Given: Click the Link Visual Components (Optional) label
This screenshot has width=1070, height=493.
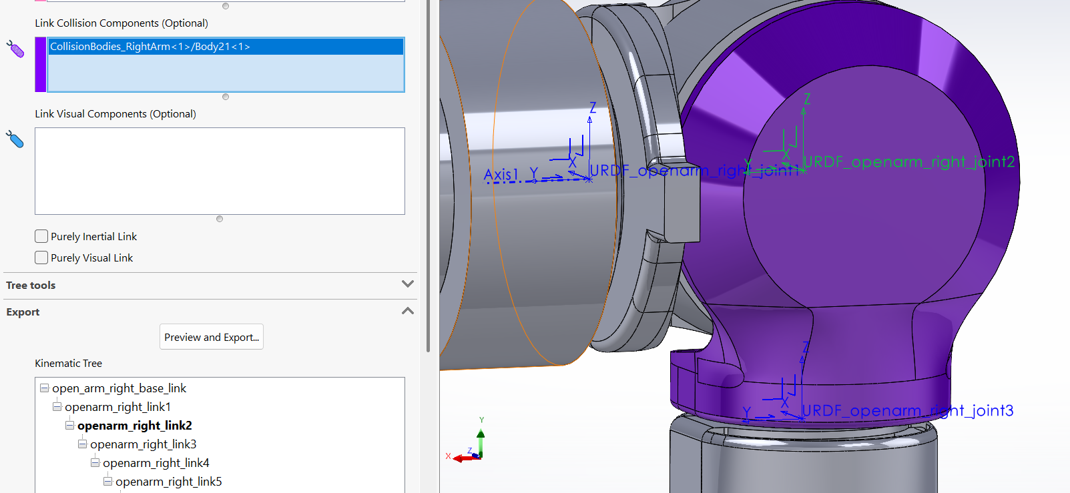Looking at the screenshot, I should pos(115,114).
